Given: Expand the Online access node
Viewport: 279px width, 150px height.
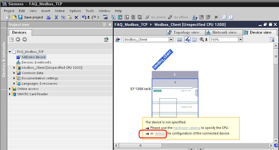Looking at the screenshot, I should point(10,89).
